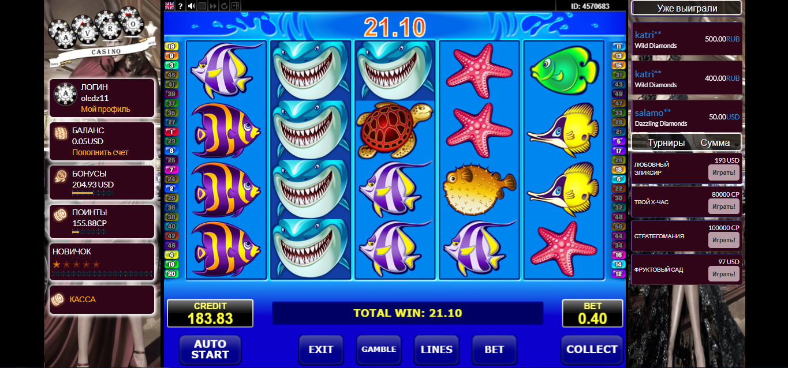Open the BET amount selector

(x=494, y=350)
